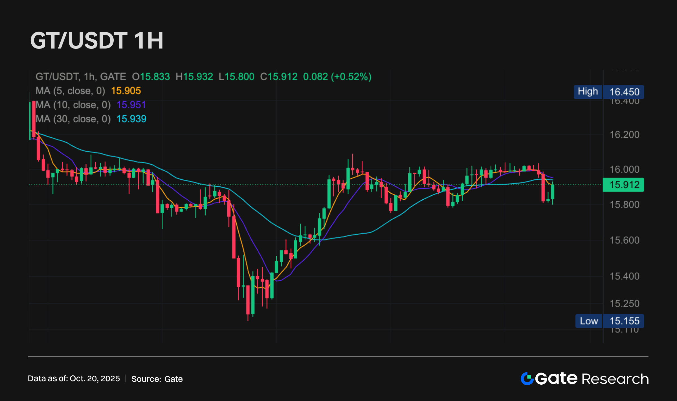Click the GT/USDT, 1h, GATE symbol label
This screenshot has width=677, height=401.
(81, 77)
